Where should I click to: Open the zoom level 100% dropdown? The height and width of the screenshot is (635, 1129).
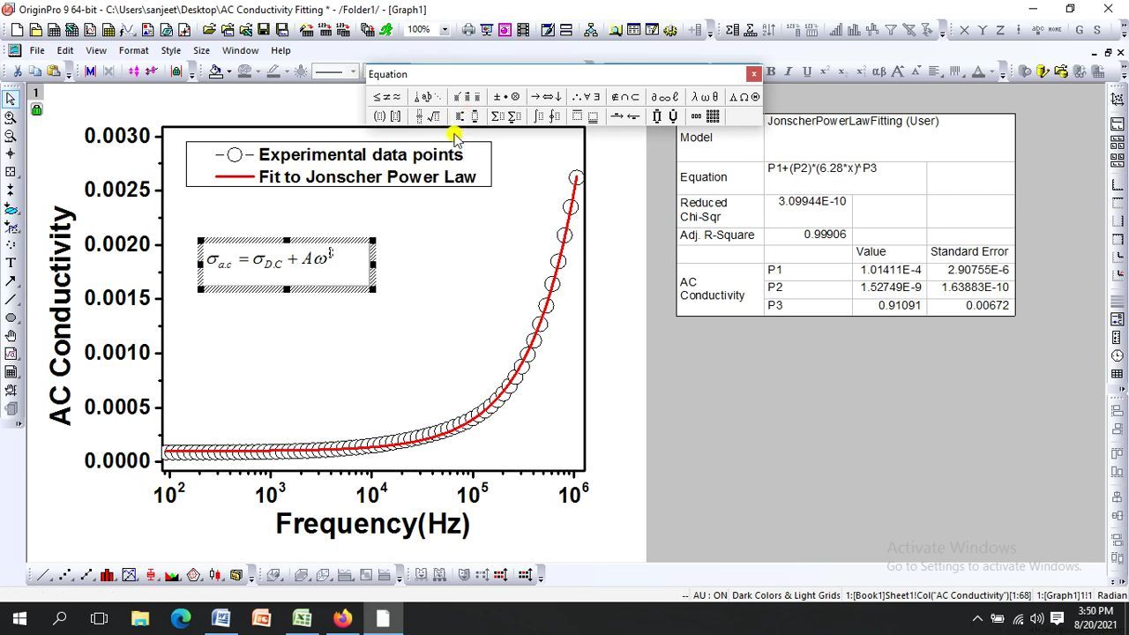[444, 29]
